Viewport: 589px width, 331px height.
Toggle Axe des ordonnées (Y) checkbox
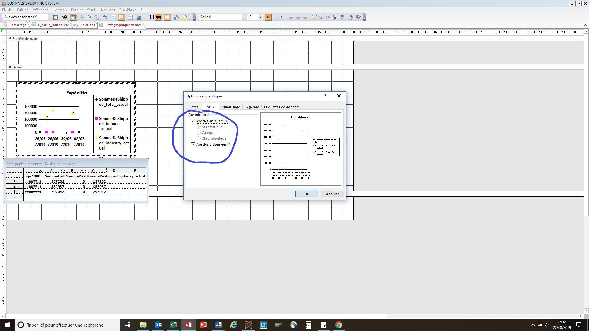(x=193, y=144)
